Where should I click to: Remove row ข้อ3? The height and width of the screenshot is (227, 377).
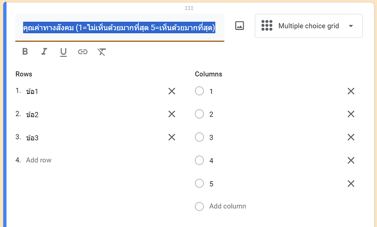[172, 137]
